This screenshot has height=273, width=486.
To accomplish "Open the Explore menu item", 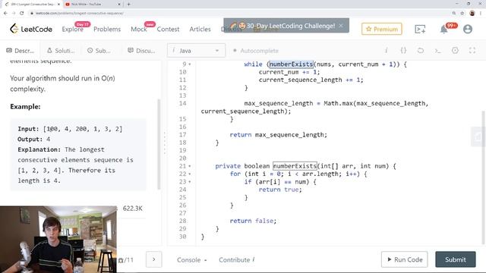I will (x=73, y=29).
